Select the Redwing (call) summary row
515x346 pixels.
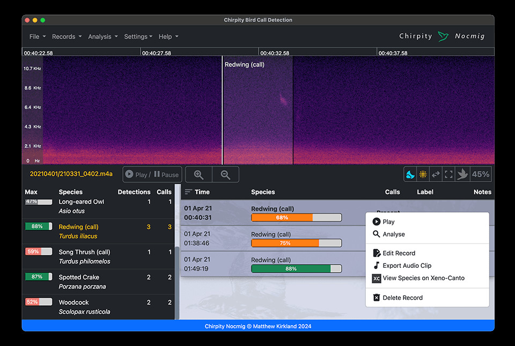coord(99,231)
